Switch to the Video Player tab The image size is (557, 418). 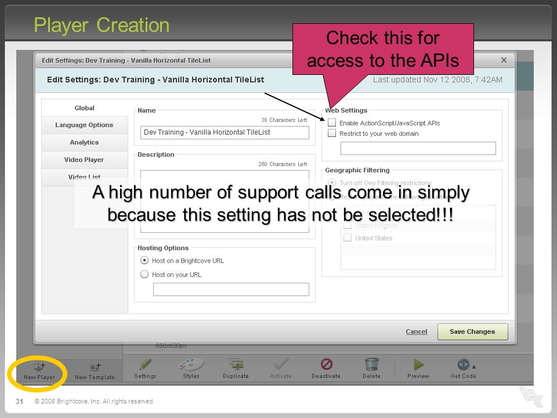click(85, 160)
